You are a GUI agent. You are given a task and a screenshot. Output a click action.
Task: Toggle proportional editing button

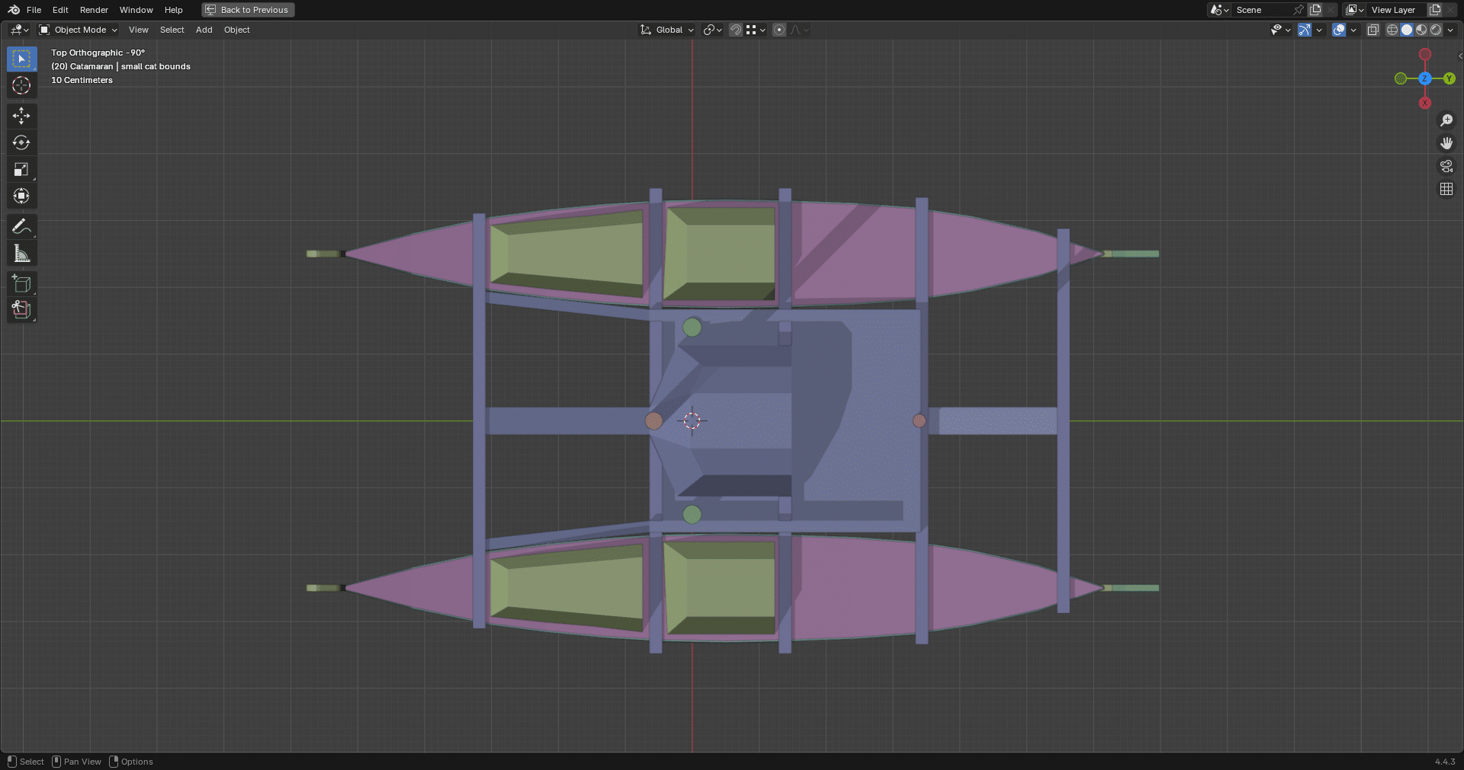[x=779, y=30]
